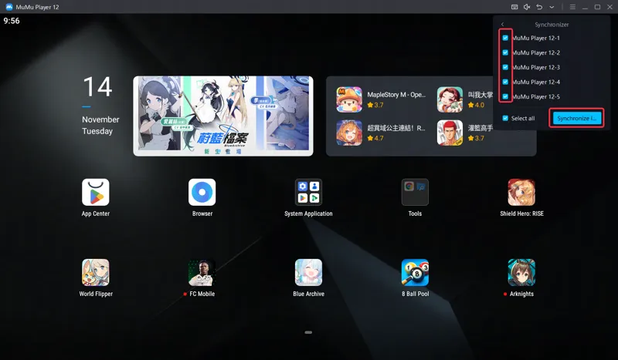Click the 超異域公主連結 title text

click(x=396, y=128)
